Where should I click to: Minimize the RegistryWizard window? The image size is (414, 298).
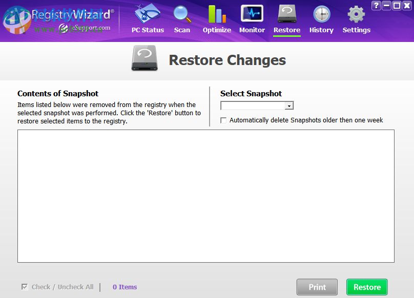(387, 5)
